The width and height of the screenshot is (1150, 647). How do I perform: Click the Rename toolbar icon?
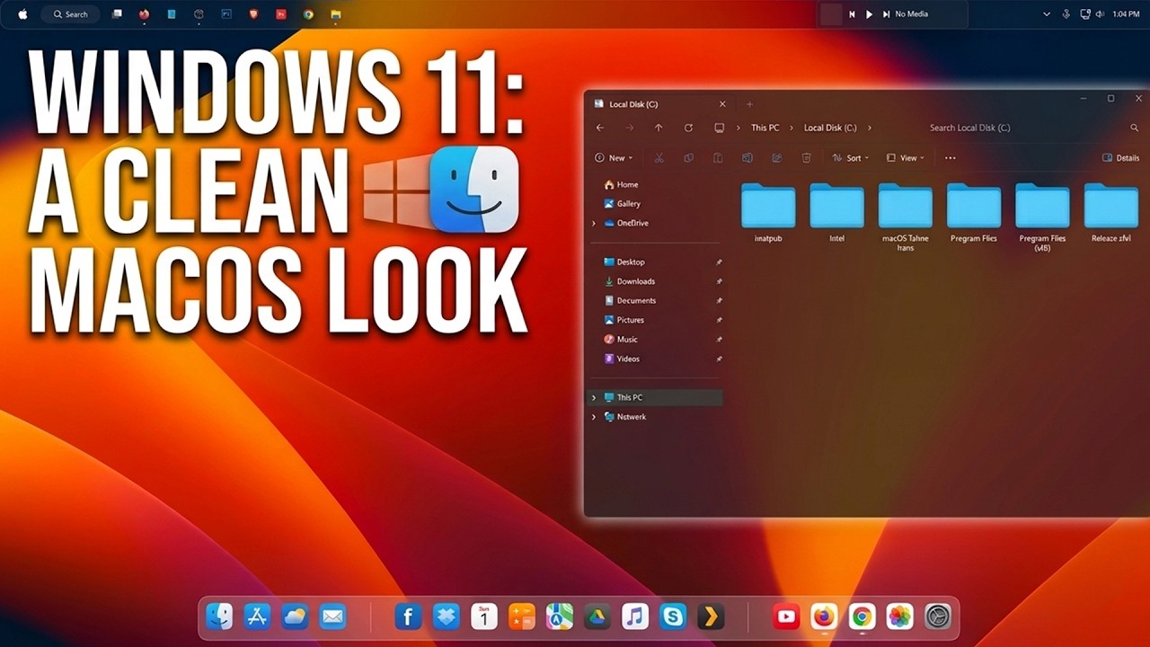click(747, 158)
